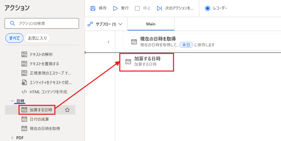
Task: Click 次のアクションを... button label
Action: [x=179, y=8]
